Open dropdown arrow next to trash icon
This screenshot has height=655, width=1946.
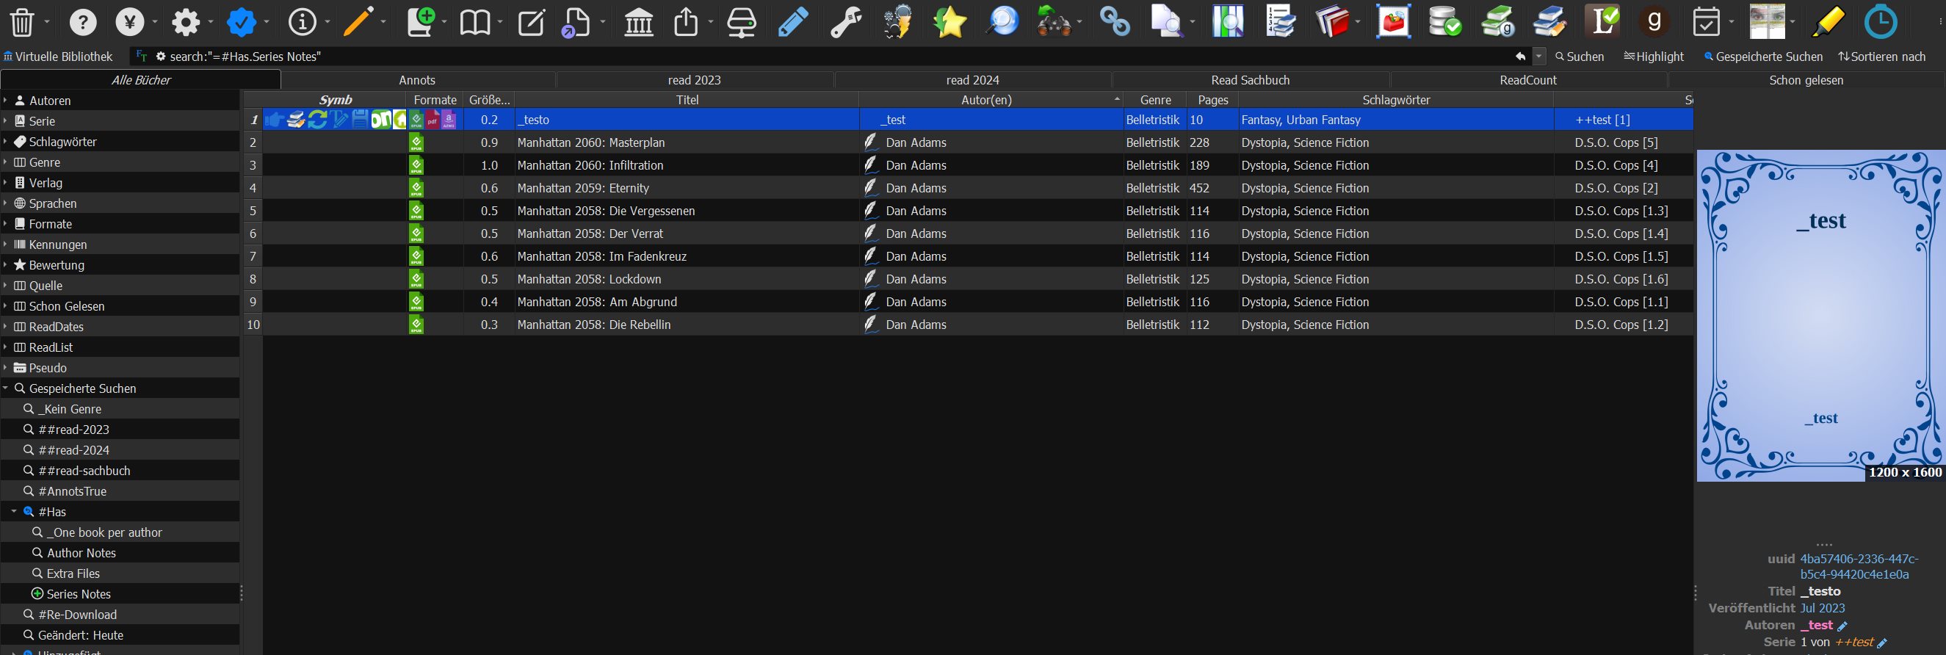coord(47,23)
